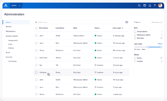
Task: Toggle the filters side panel icon
Action: click(127, 22)
